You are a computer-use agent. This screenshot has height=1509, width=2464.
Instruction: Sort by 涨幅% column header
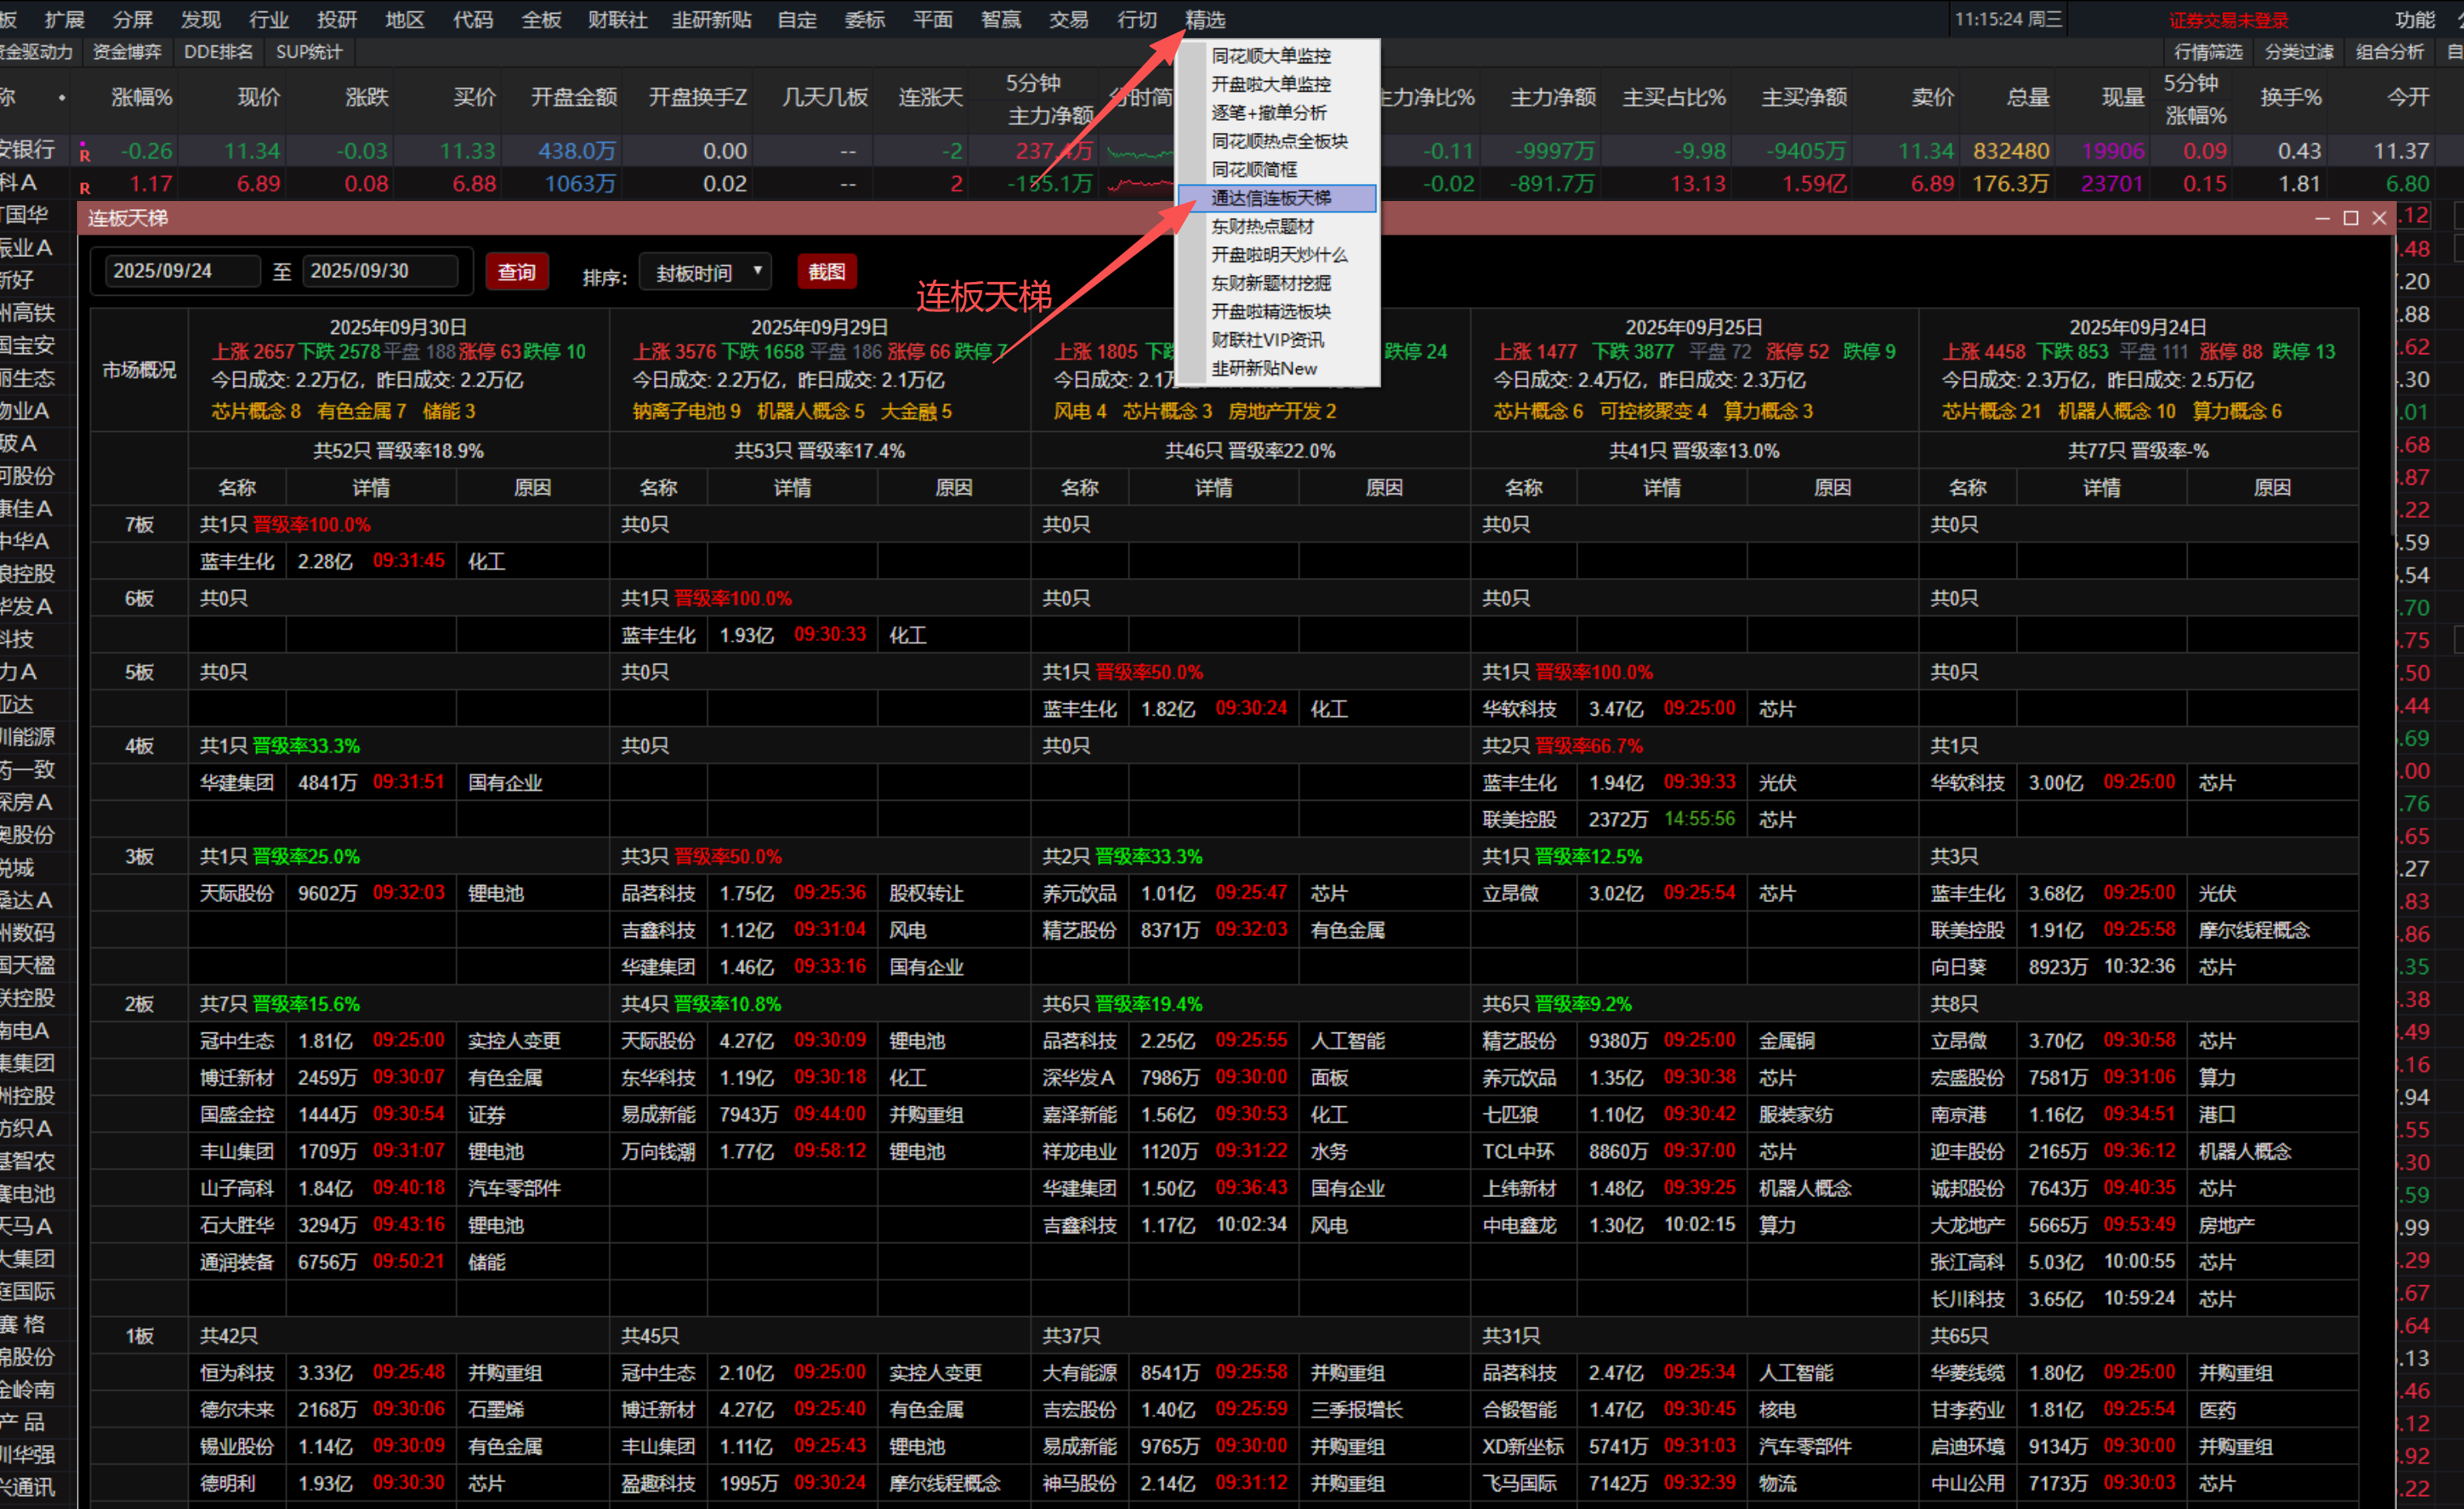[x=141, y=97]
